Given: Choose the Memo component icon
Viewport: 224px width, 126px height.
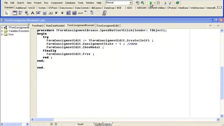Looking at the screenshot, I should (44, 13).
